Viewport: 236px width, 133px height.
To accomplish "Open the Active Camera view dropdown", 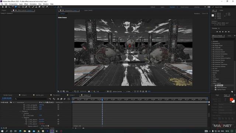I will tap(118, 91).
